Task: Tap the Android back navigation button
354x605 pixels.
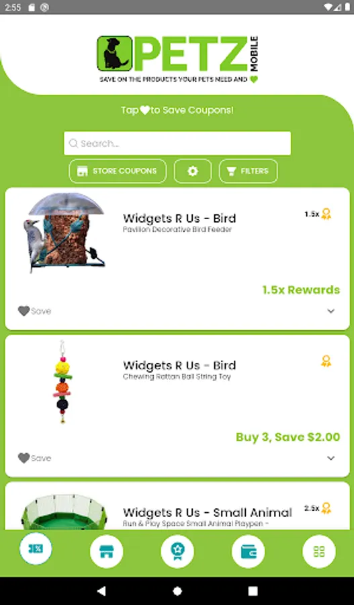Action: (x=101, y=591)
